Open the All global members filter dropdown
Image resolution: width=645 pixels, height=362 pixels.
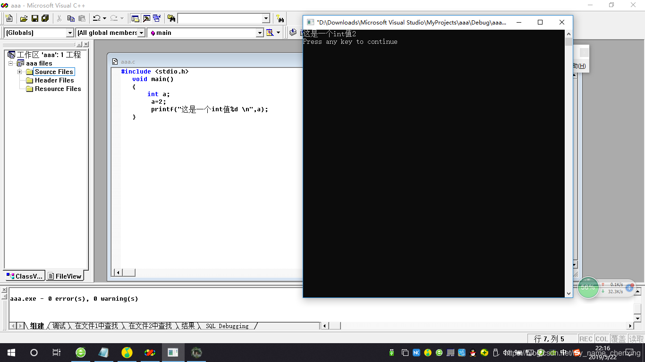point(141,33)
